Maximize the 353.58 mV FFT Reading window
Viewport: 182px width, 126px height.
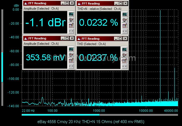[x=67, y=38]
